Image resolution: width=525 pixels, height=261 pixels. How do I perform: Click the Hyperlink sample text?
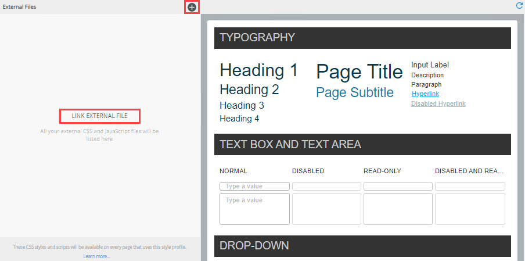425,94
